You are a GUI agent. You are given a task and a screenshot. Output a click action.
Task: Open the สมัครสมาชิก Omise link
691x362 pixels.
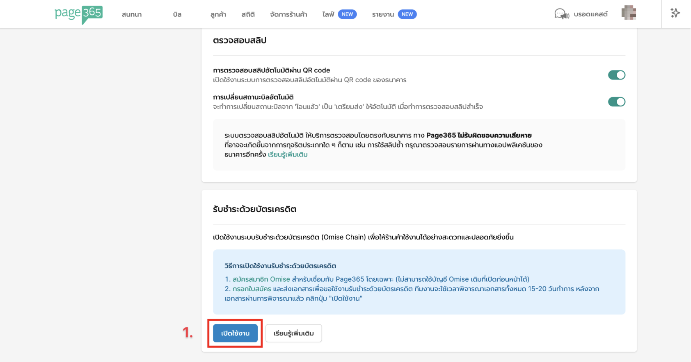pyautogui.click(x=261, y=279)
